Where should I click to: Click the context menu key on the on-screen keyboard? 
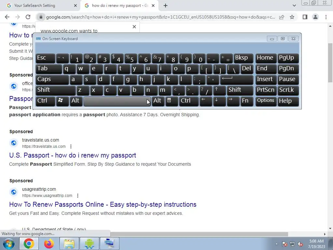(x=172, y=101)
